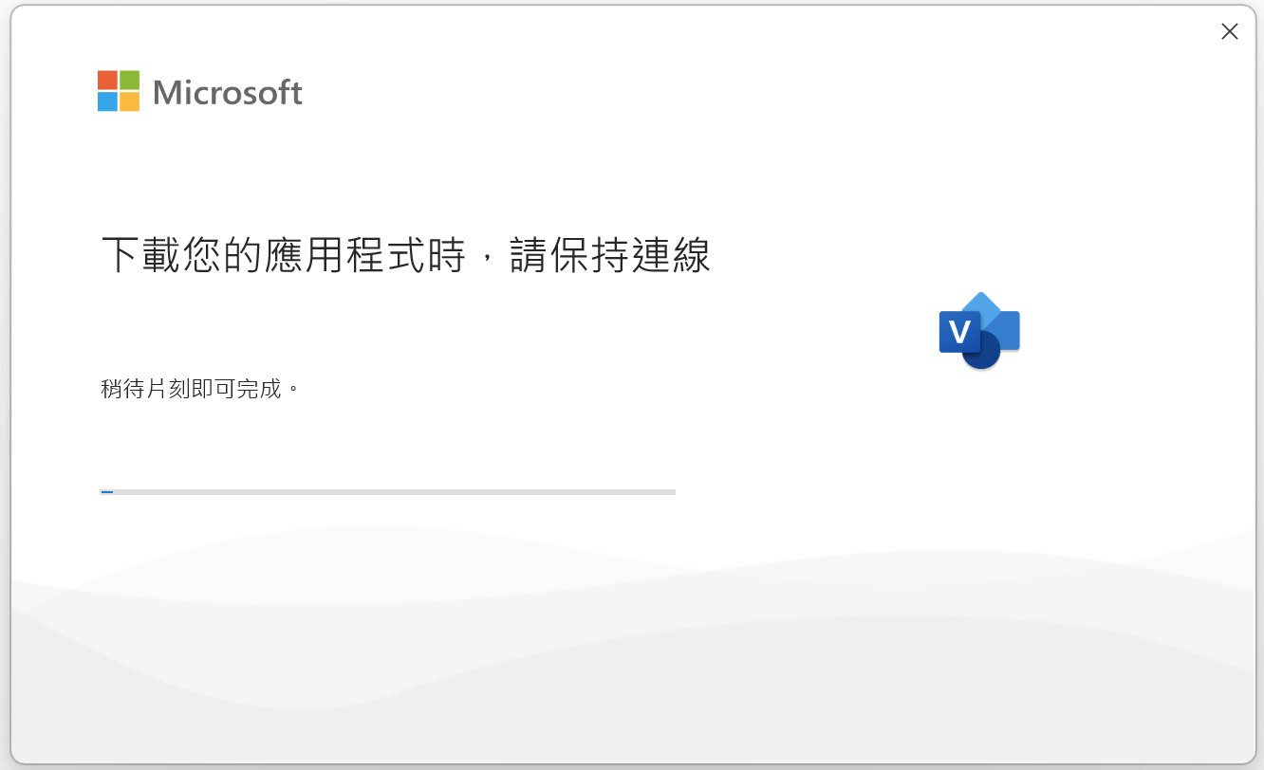Click the yellow square in Microsoft logo

click(x=130, y=101)
